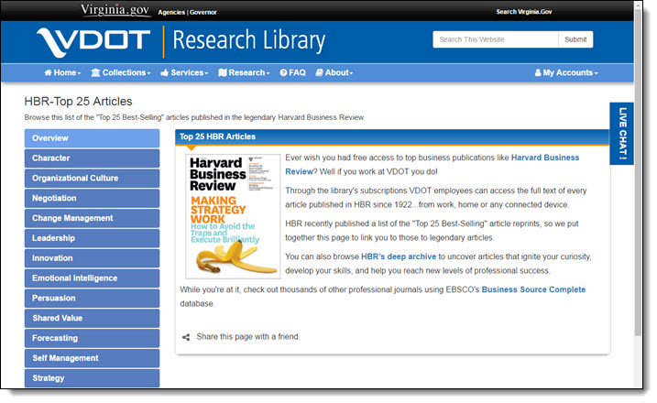
Task: Open the Emotional Intelligence tab
Action: click(x=93, y=278)
